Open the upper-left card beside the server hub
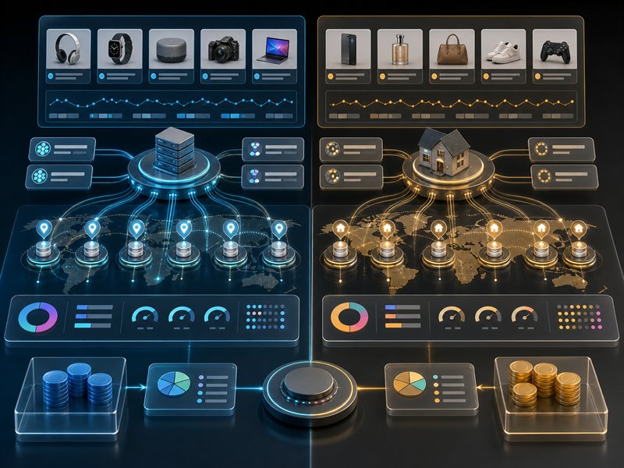The image size is (624, 468). point(62,149)
